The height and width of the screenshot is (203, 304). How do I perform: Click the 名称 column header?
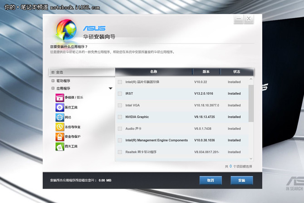[x=153, y=72]
